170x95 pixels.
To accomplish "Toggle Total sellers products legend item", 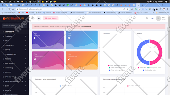I will 117,68.
